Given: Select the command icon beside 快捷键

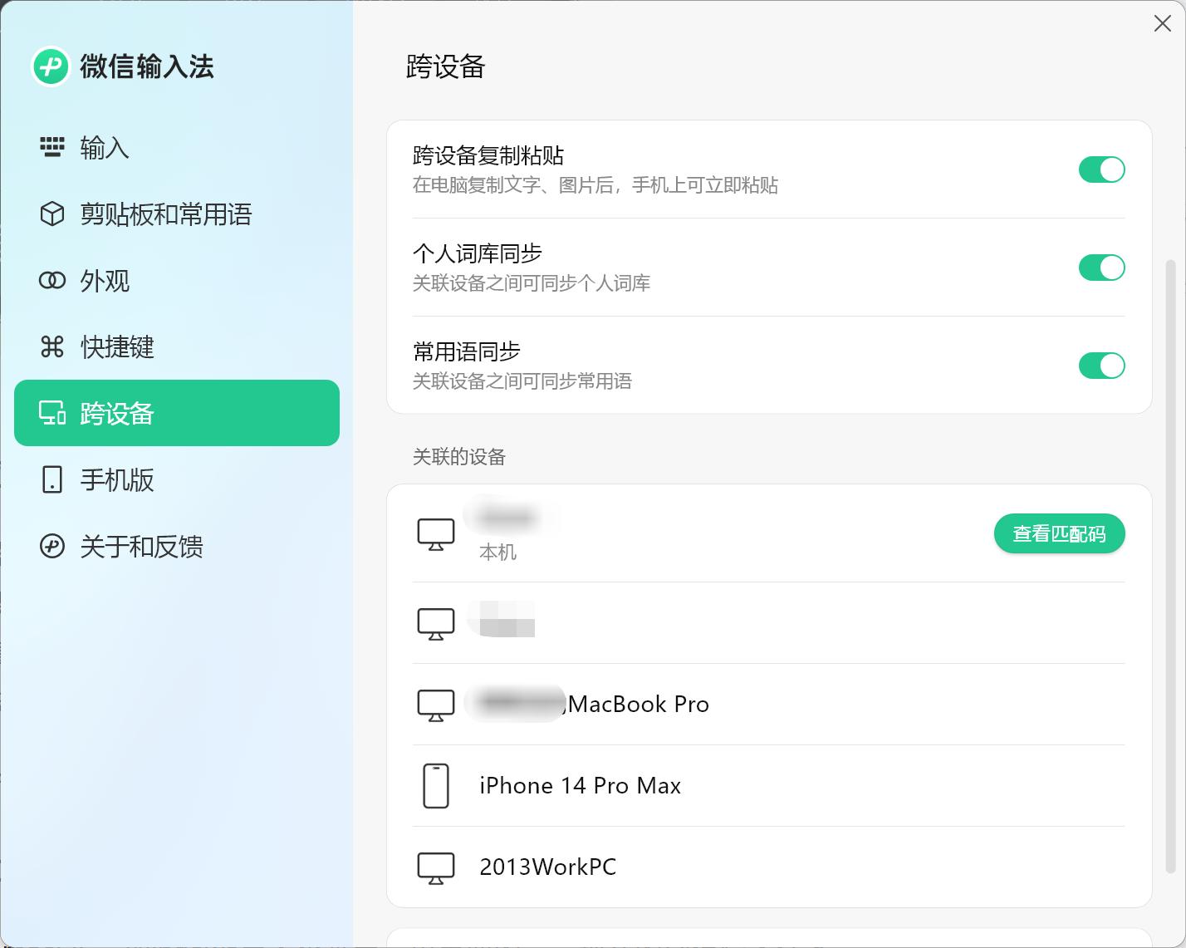Looking at the screenshot, I should [x=51, y=347].
